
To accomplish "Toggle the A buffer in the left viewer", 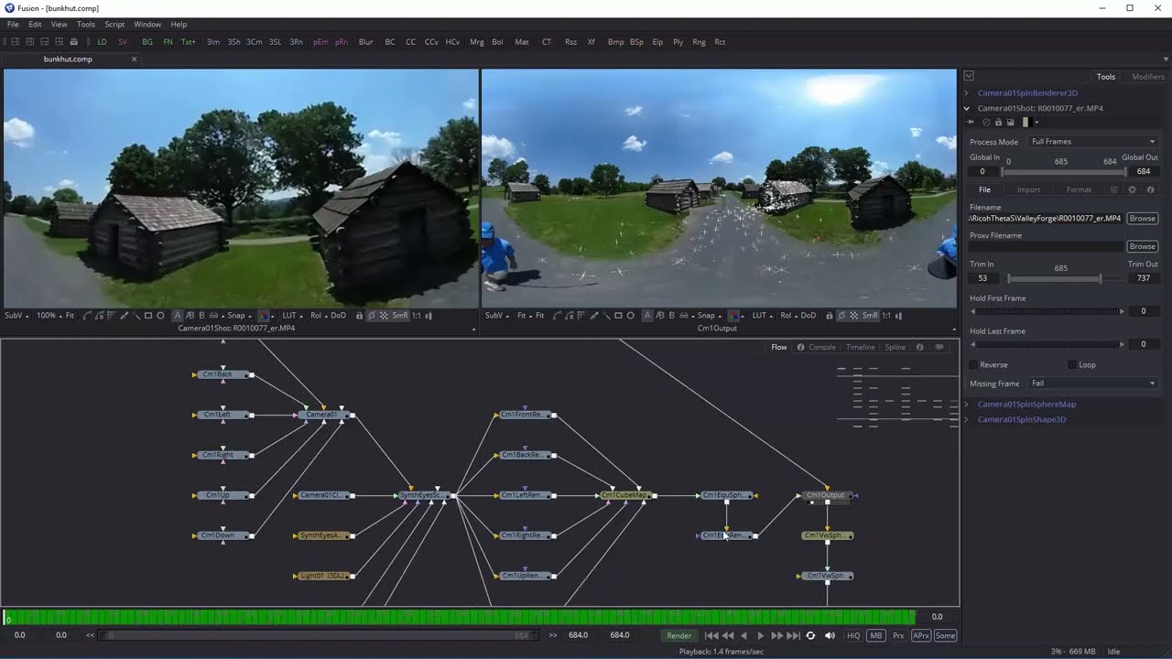I will [x=178, y=316].
